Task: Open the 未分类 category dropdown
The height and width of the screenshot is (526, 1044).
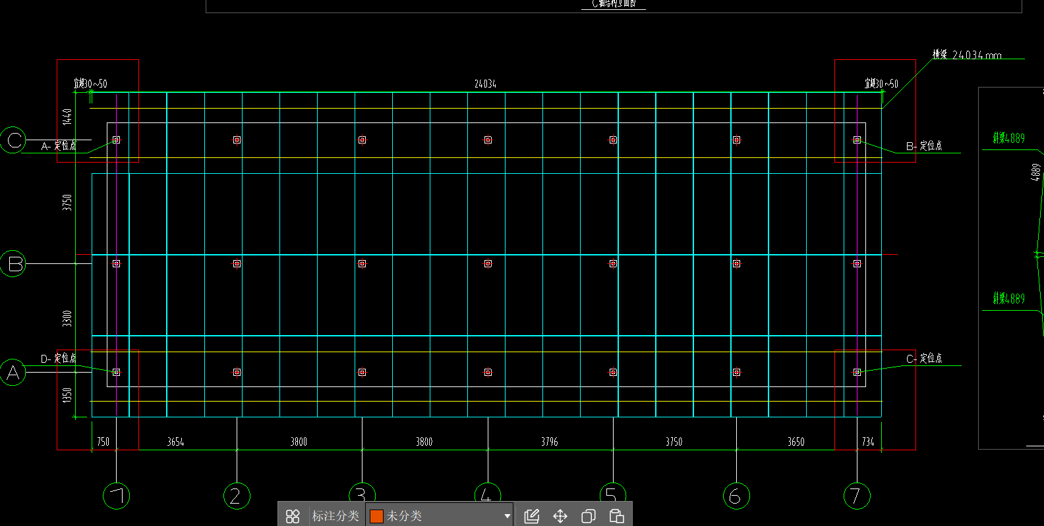Action: 440,516
